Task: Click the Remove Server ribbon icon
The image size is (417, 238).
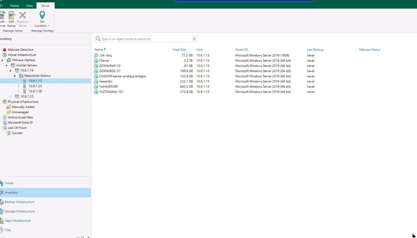Action: (x=23, y=19)
